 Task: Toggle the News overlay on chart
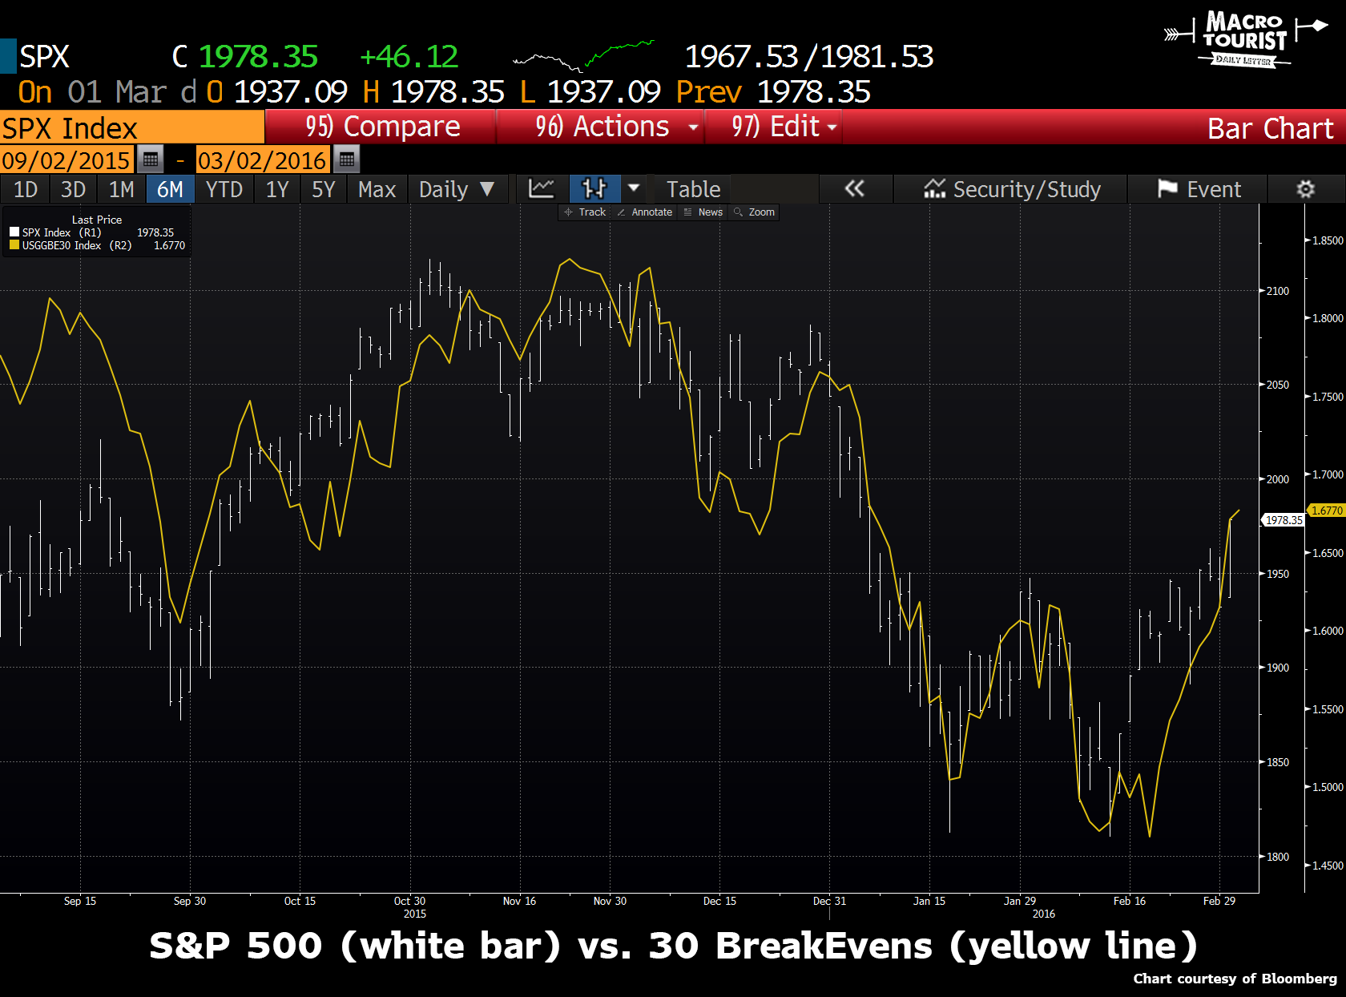[703, 212]
